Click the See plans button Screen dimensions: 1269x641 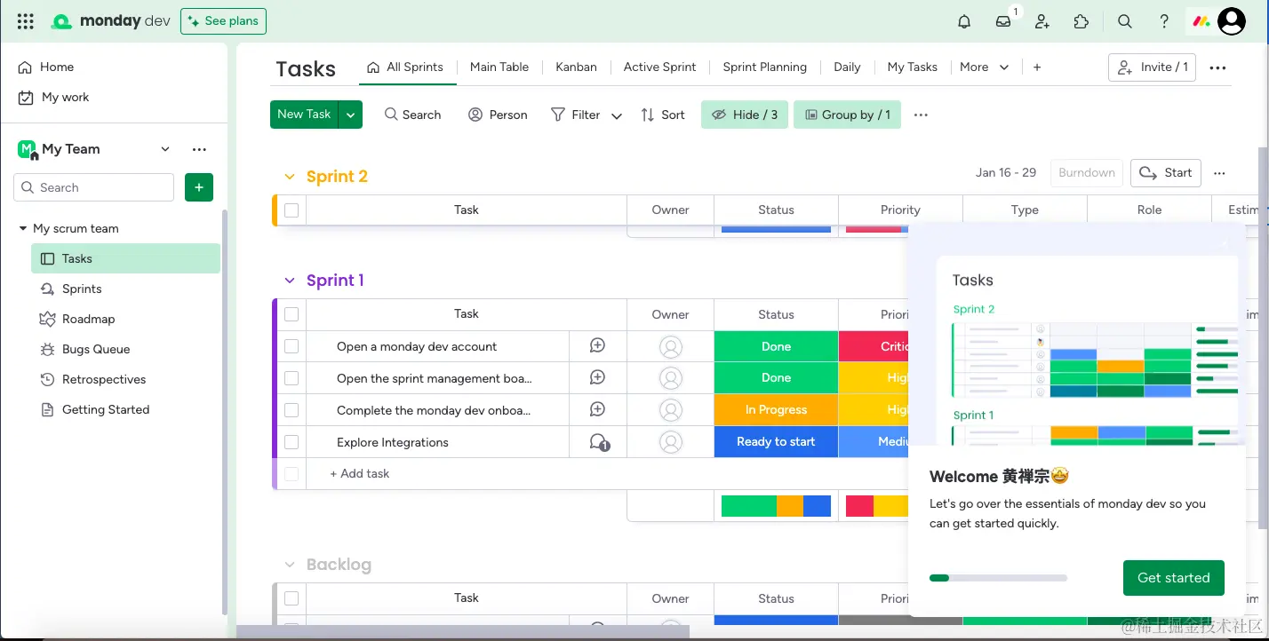pos(223,21)
